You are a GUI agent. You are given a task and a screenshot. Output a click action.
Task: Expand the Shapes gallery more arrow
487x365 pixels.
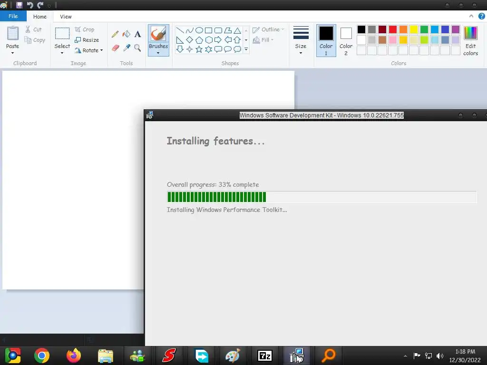coord(246,49)
